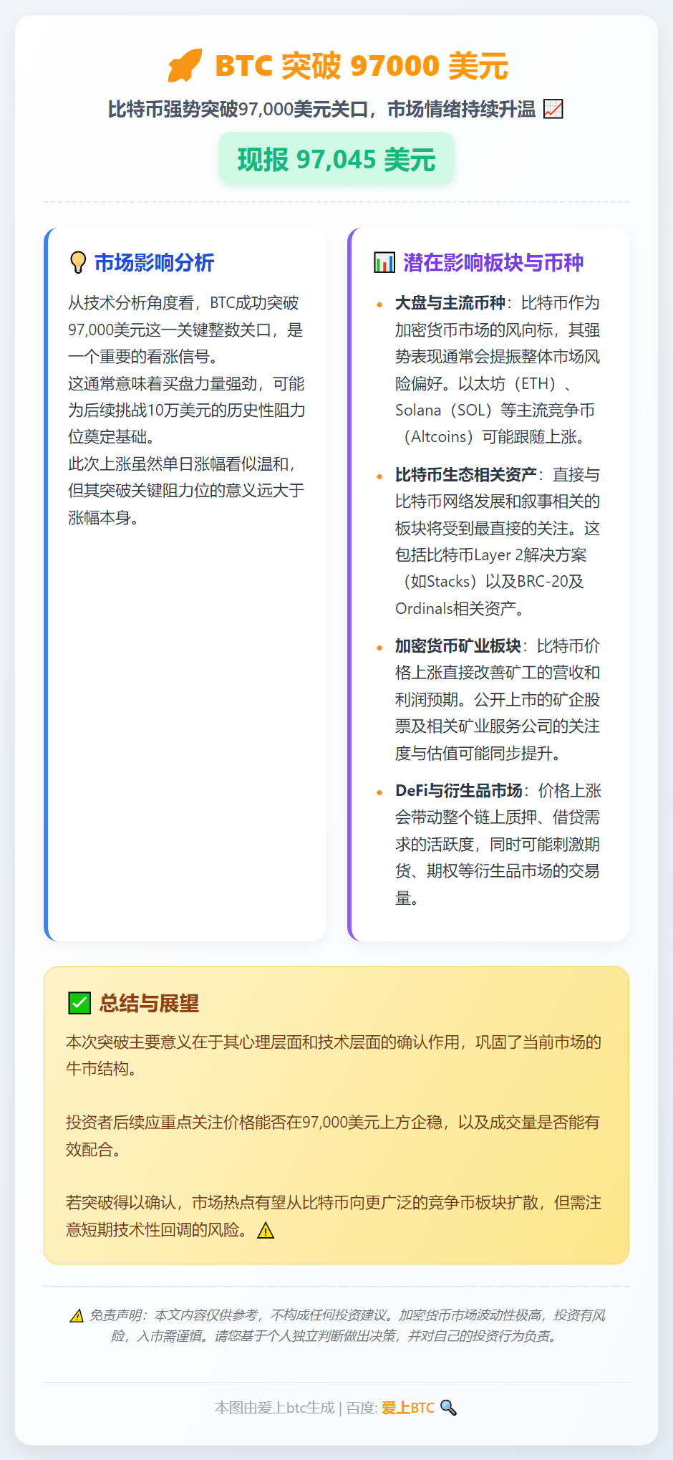Open the 爱上BTC orange link
The image size is (673, 1460).
408,1408
